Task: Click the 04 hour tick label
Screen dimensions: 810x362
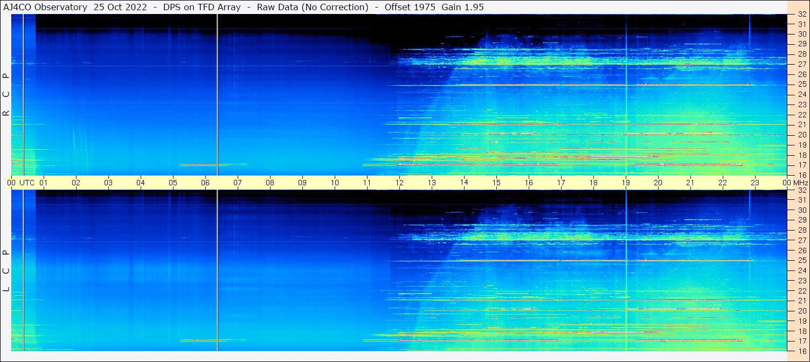Action: pyautogui.click(x=141, y=183)
